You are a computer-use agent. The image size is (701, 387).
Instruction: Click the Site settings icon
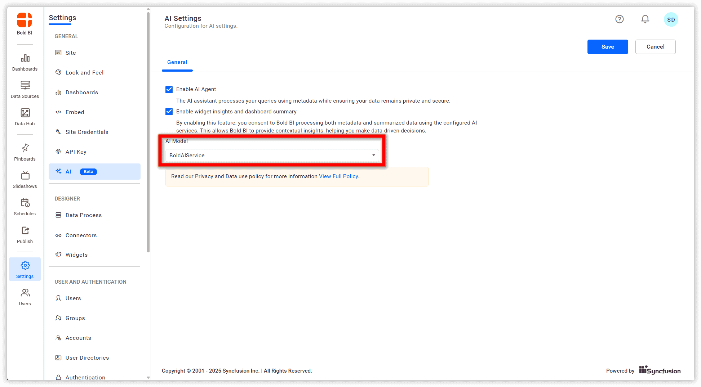pyautogui.click(x=58, y=53)
